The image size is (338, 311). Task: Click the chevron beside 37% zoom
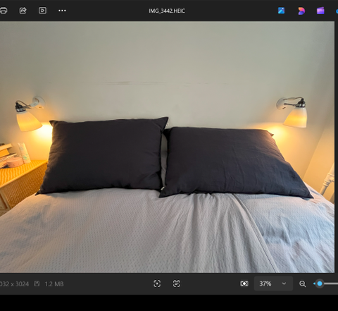(284, 283)
